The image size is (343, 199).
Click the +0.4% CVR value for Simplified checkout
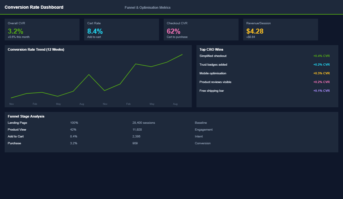coord(321,56)
